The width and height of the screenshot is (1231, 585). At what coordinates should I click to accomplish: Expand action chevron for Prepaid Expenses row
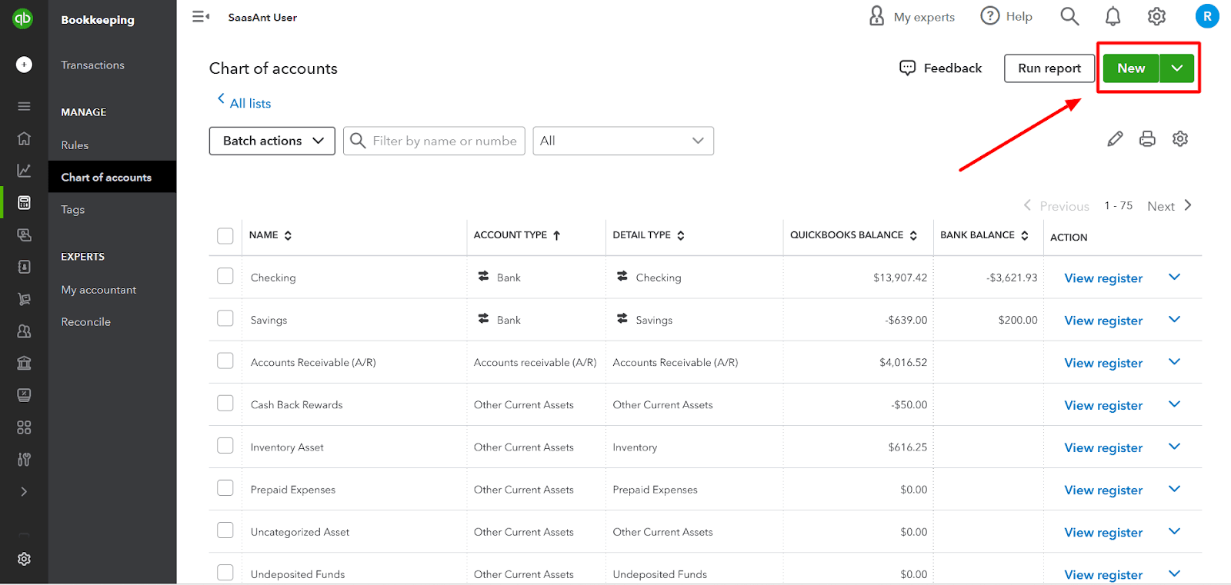click(1174, 489)
